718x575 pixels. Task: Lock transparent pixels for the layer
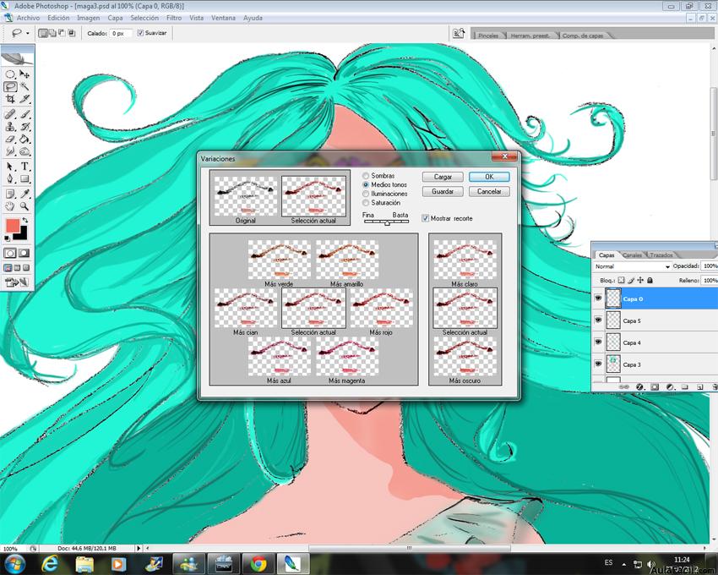[x=621, y=280]
